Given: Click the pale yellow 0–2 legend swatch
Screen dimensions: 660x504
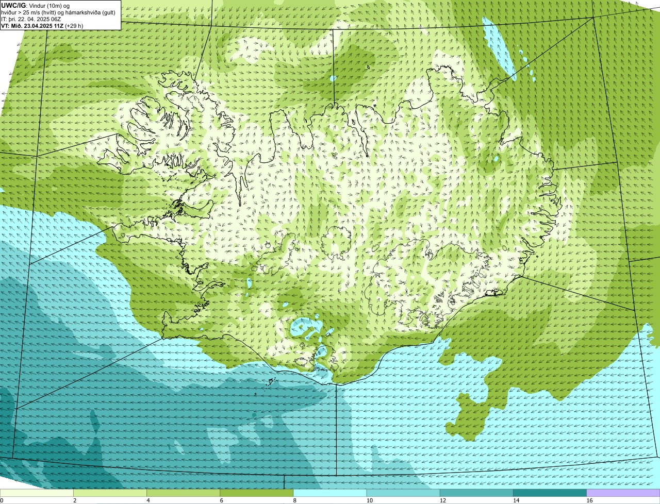Looking at the screenshot, I should (37, 493).
